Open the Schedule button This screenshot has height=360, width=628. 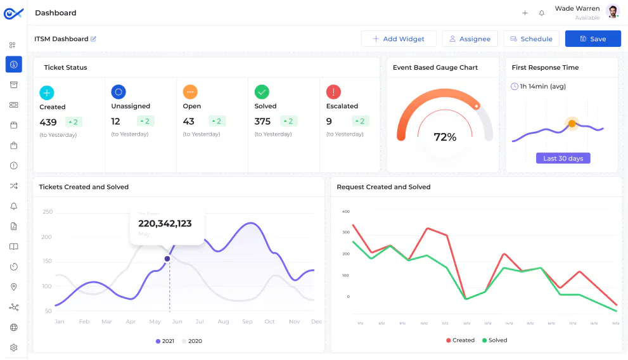[x=531, y=39]
